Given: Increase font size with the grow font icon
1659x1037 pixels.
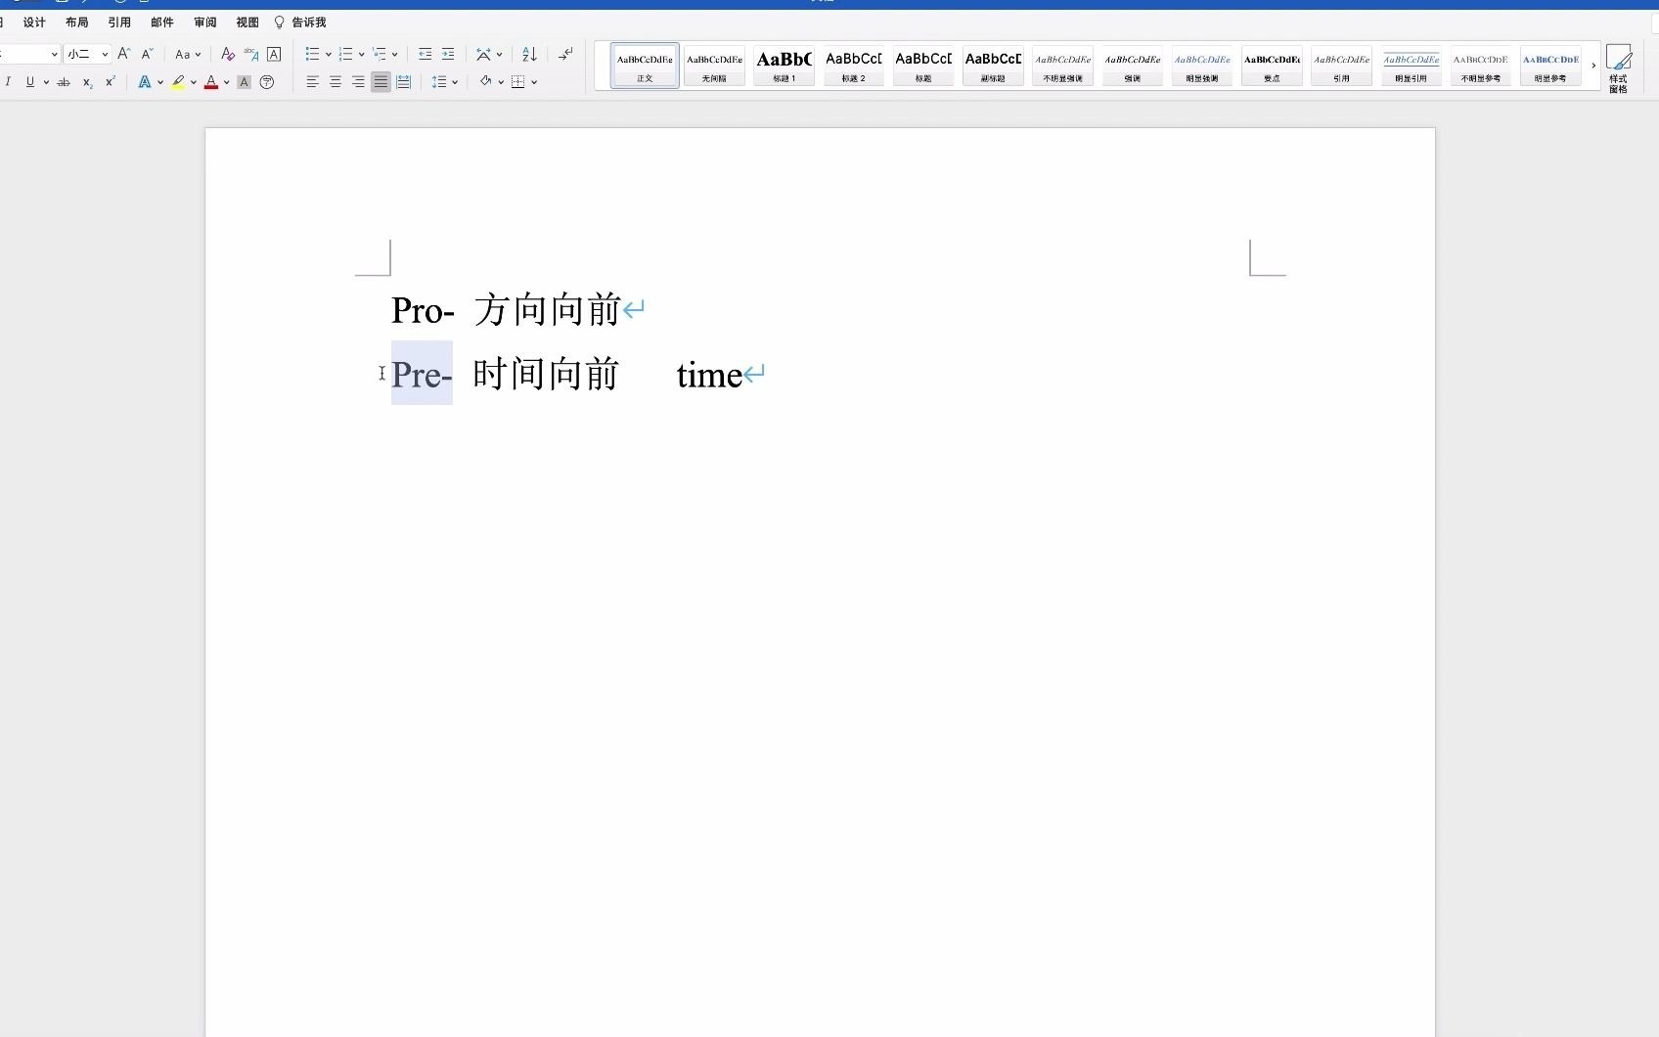Looking at the screenshot, I should click(x=123, y=54).
